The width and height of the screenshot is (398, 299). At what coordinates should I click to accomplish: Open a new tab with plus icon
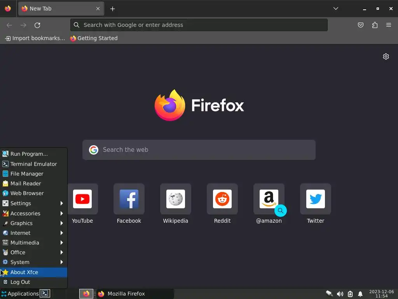(112, 9)
